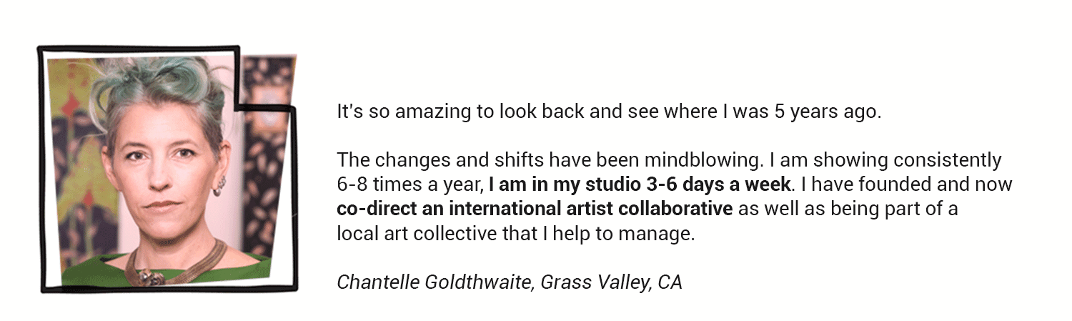
Task: Click the name Chantelle Goldthwaite, Grass Valley, CA
Action: (509, 282)
